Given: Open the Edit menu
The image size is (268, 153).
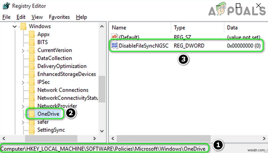Looking at the screenshot, I should pyautogui.click(x=21, y=17).
